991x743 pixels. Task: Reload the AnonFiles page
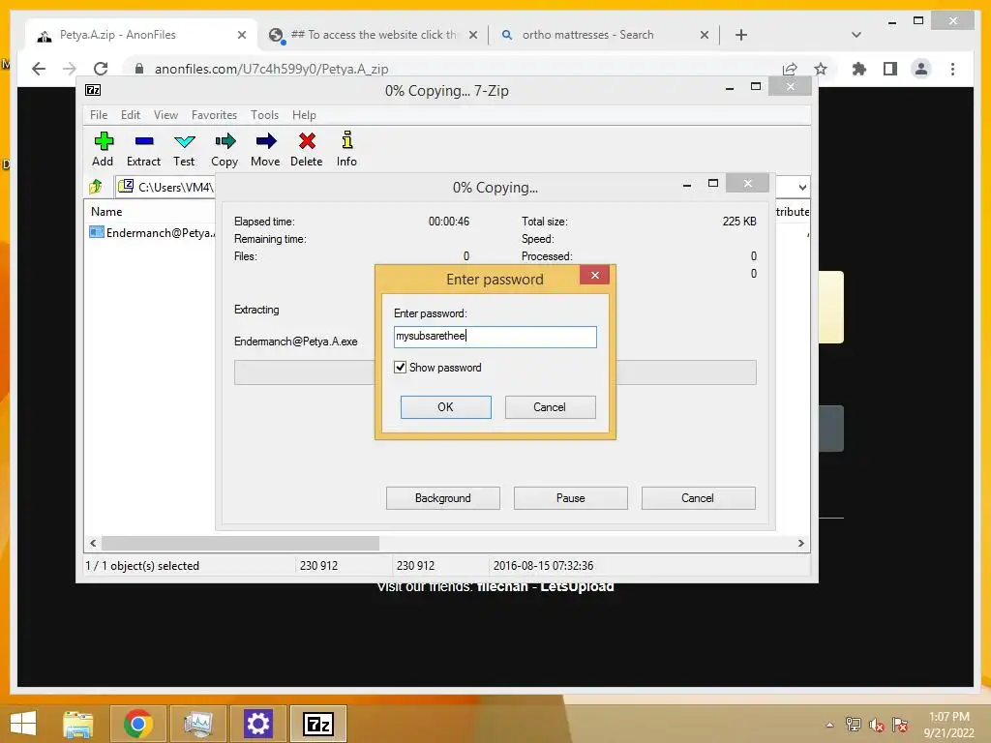point(101,69)
